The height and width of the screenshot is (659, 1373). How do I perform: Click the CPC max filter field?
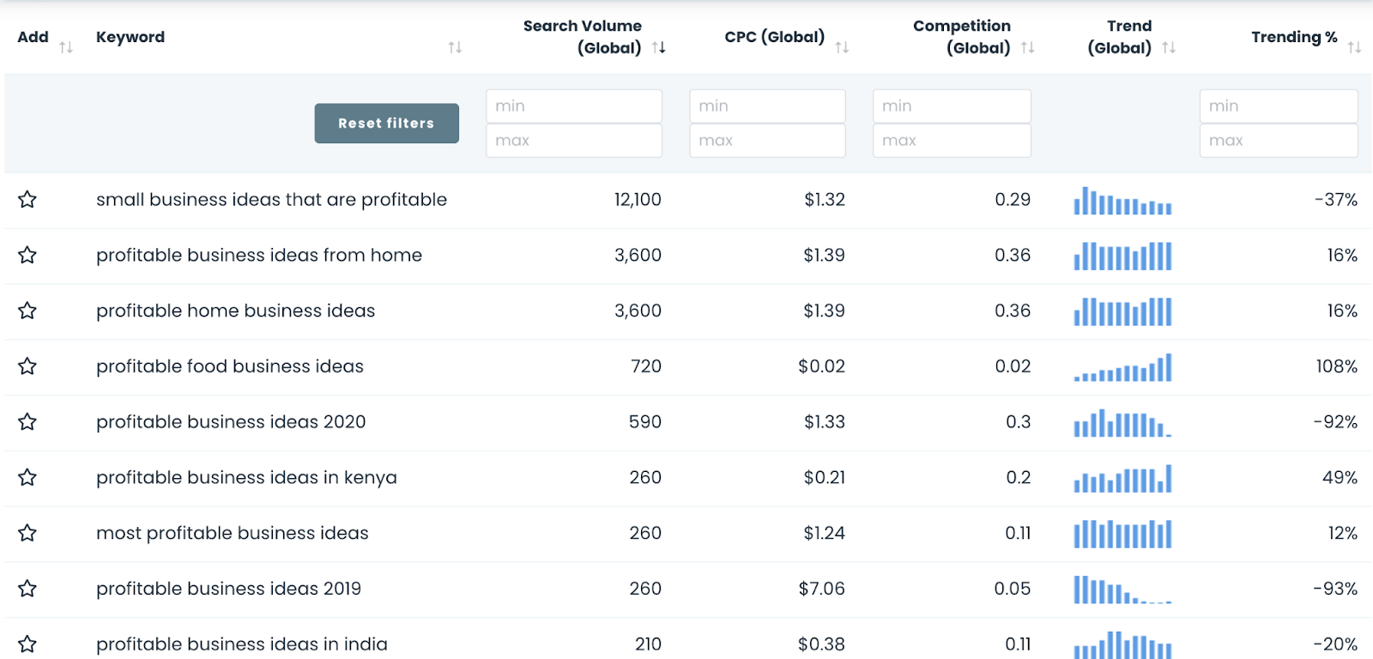coord(767,141)
